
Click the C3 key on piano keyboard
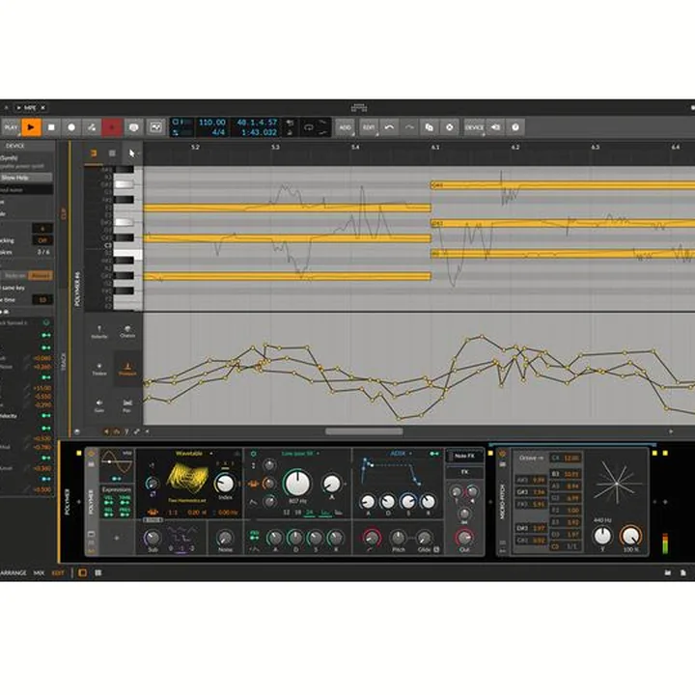click(127, 246)
